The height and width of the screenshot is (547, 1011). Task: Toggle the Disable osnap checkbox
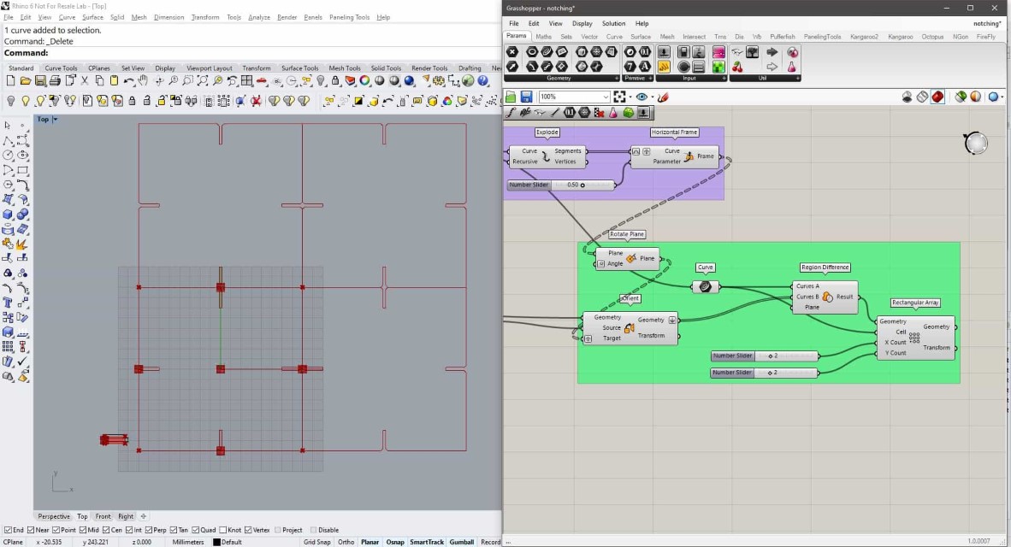tap(313, 530)
